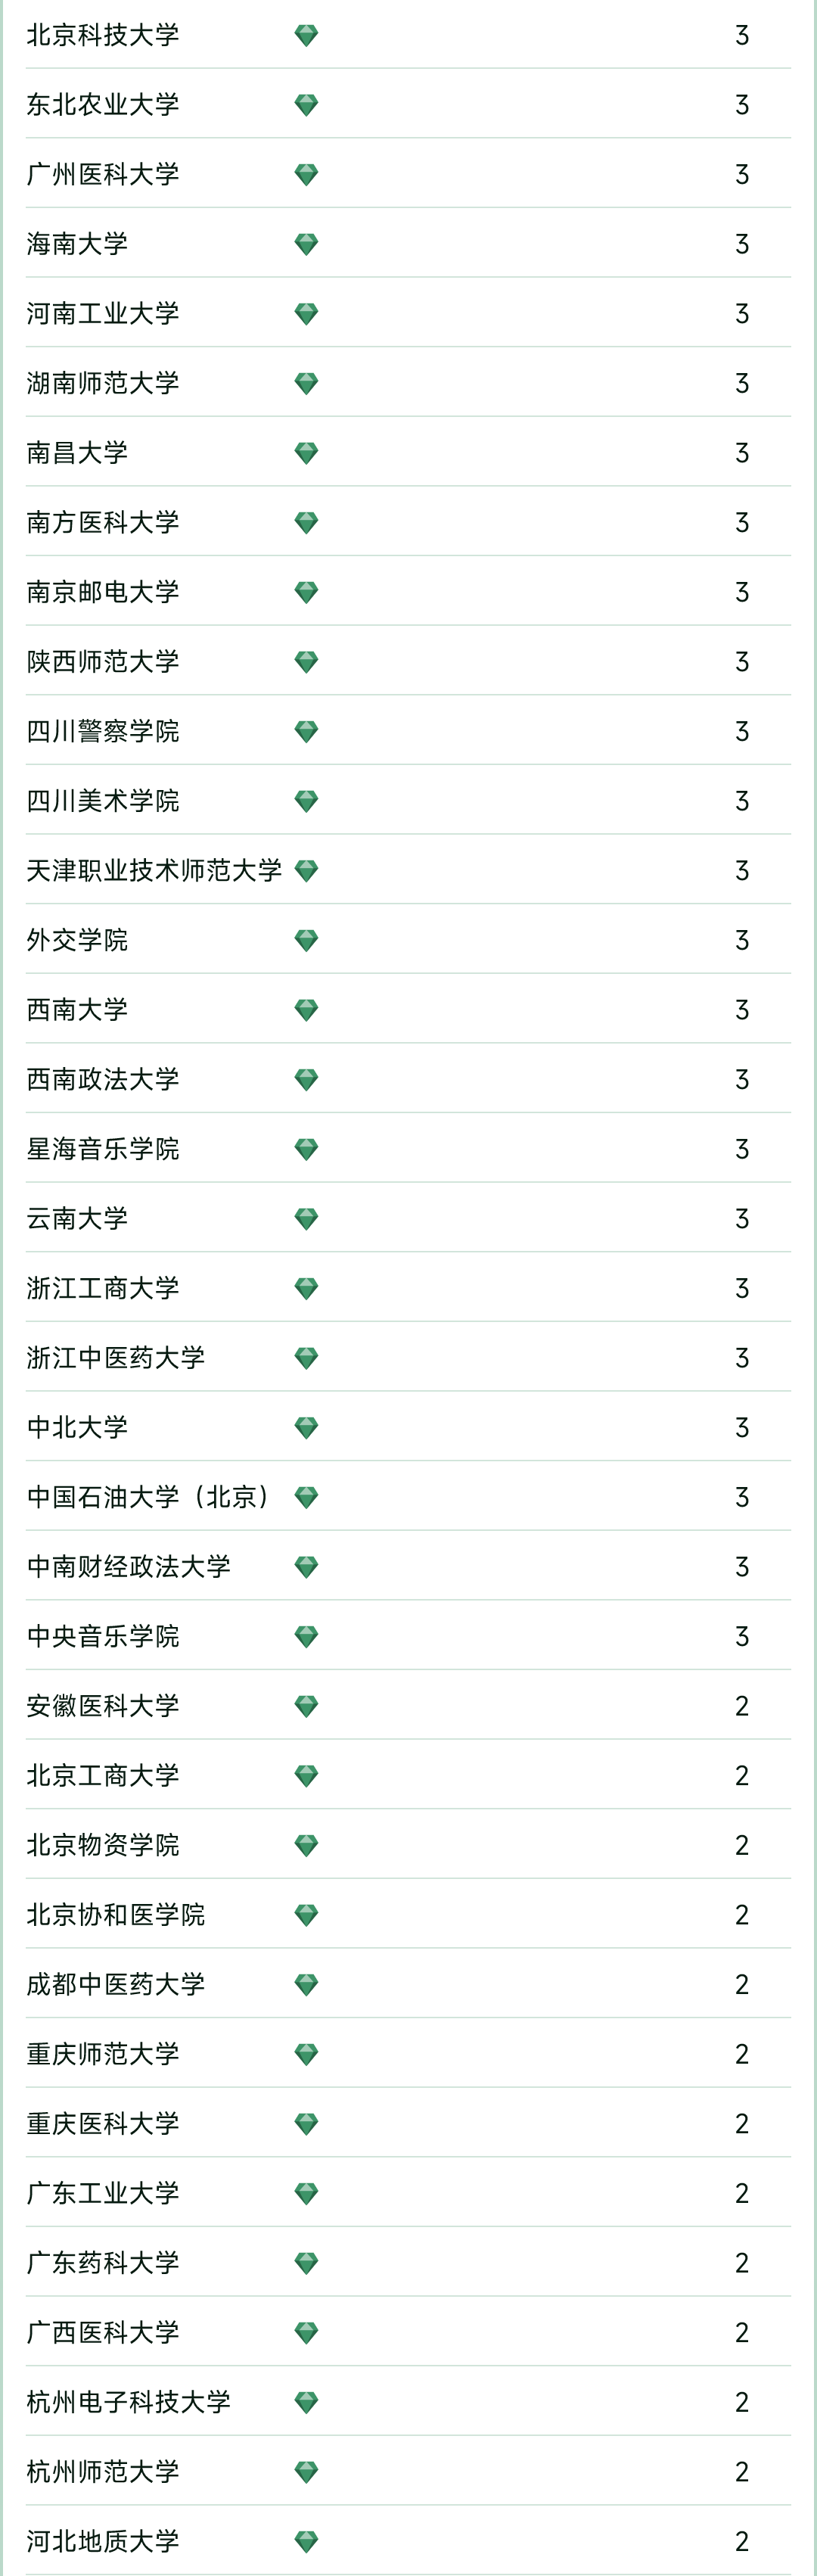
Task: Click gem icon next to 天津职业技术师范大学
Action: pyautogui.click(x=306, y=871)
